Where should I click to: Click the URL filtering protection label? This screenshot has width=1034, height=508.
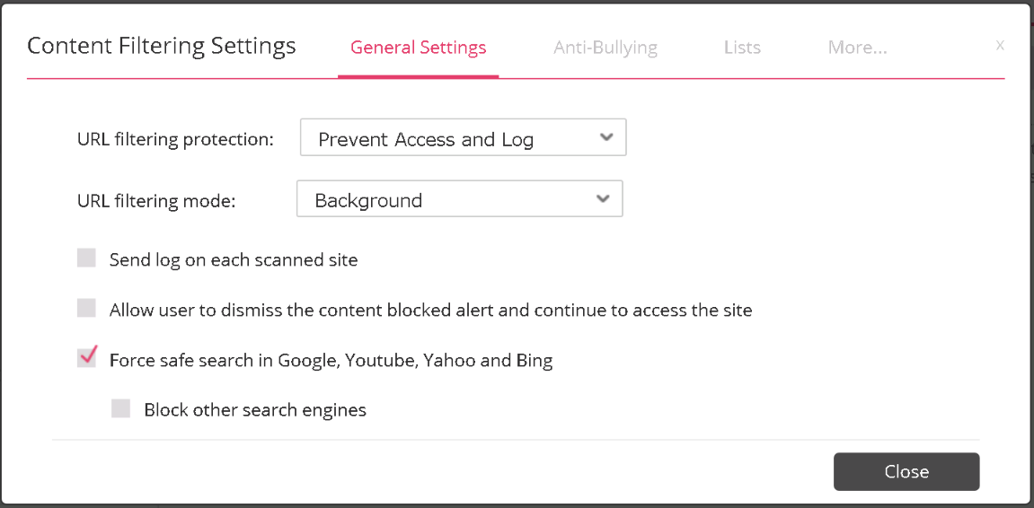[175, 140]
